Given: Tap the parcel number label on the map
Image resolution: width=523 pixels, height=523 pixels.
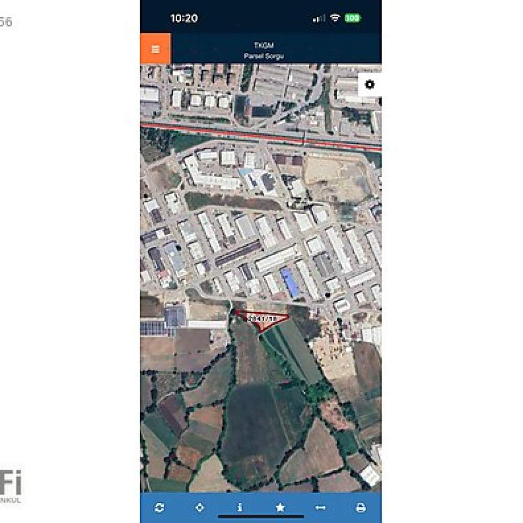Looking at the screenshot, I should point(263,319).
